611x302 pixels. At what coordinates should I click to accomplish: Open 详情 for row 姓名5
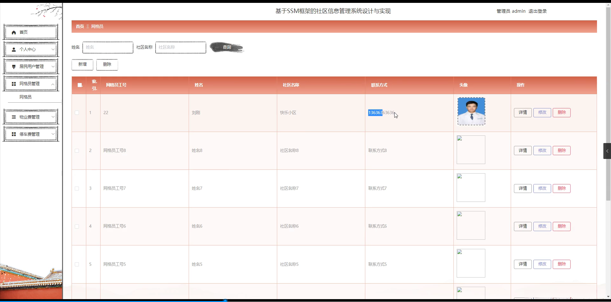(523, 264)
